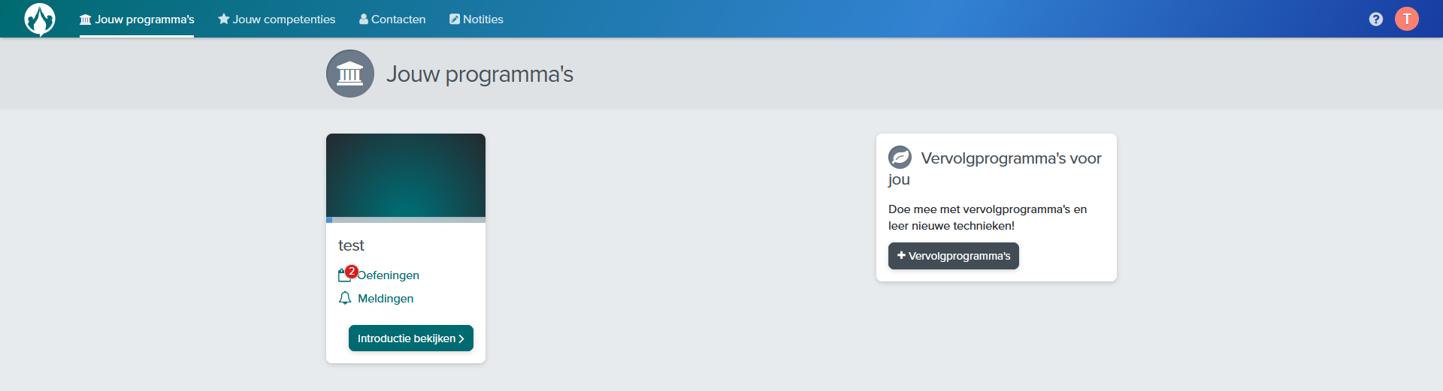
Task: Click the bell icon next to Meldingen
Action: click(x=345, y=298)
